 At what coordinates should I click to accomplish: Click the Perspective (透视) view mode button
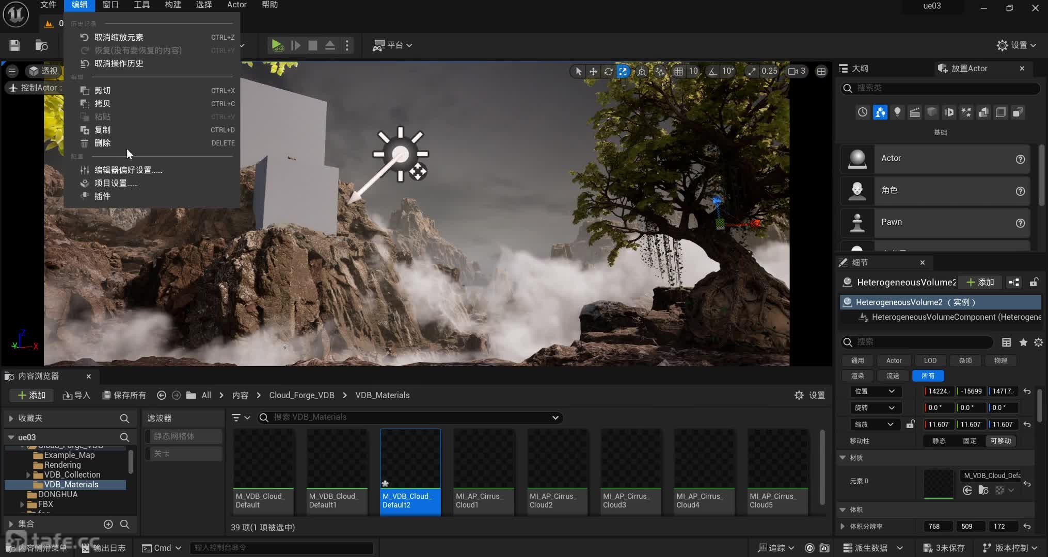(x=43, y=71)
